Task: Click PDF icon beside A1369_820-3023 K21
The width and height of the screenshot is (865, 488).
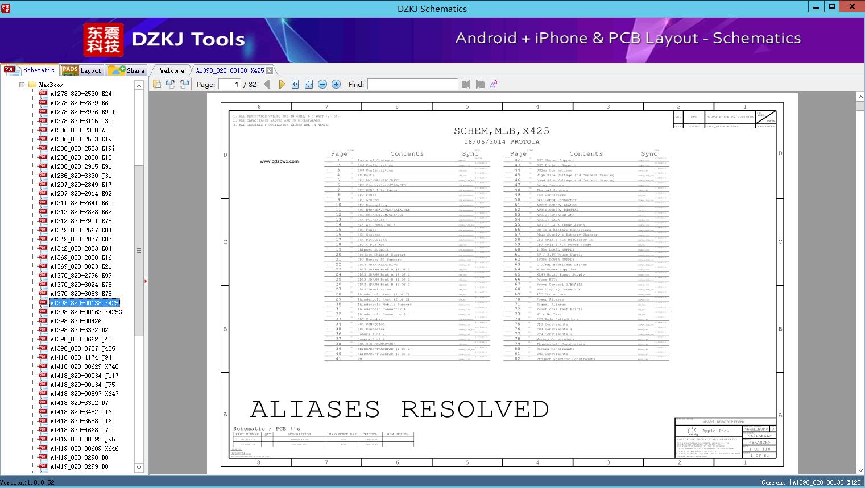Action: [43, 266]
